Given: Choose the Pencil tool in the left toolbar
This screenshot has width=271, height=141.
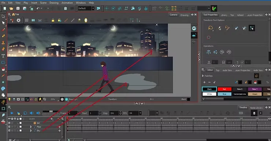Looking at the screenshot, I should coord(3,36).
